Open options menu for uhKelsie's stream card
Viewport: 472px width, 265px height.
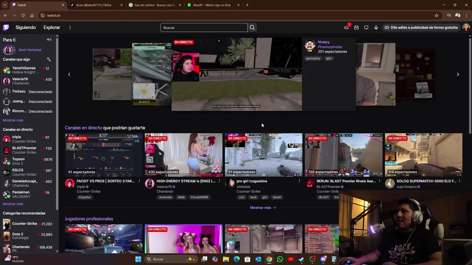click(x=299, y=181)
